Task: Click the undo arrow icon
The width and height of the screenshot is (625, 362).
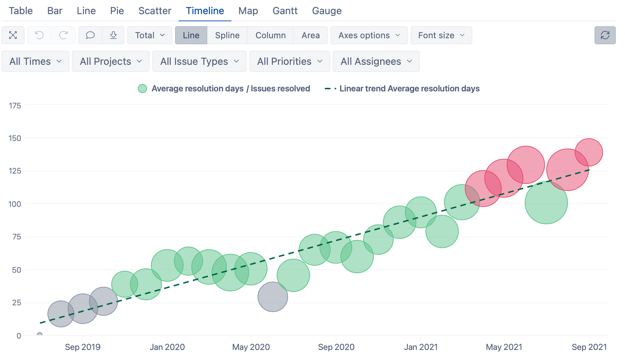Action: [x=39, y=35]
